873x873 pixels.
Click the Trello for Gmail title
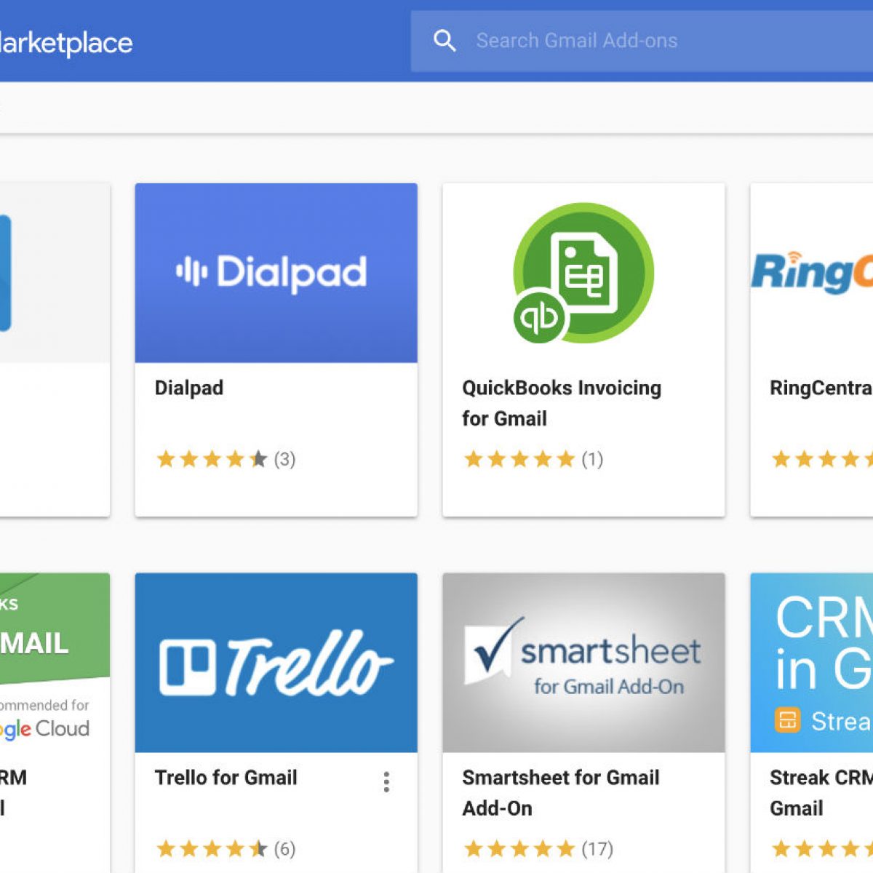click(226, 778)
